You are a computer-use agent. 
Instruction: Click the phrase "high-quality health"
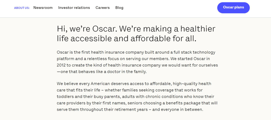click(x=192, y=84)
